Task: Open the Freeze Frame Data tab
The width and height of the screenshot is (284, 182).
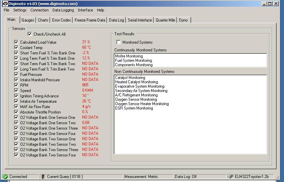Action: 90,20
